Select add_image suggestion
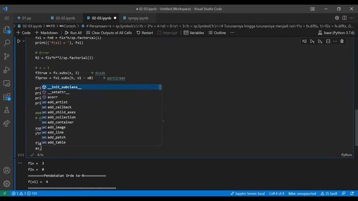The width and height of the screenshot is (358, 201). (101, 127)
